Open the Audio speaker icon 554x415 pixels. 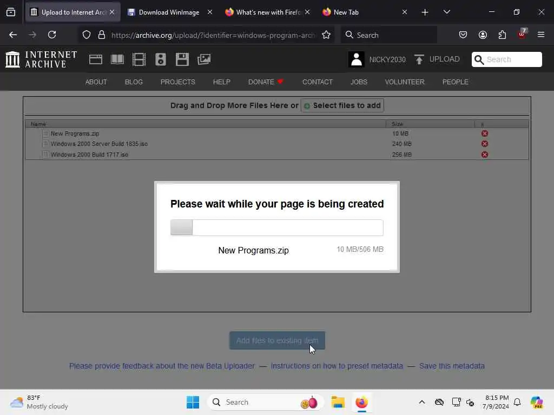pyautogui.click(x=160, y=59)
